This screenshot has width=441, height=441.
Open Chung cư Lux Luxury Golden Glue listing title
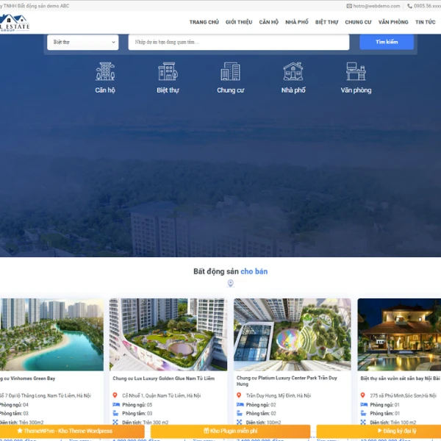(x=163, y=379)
